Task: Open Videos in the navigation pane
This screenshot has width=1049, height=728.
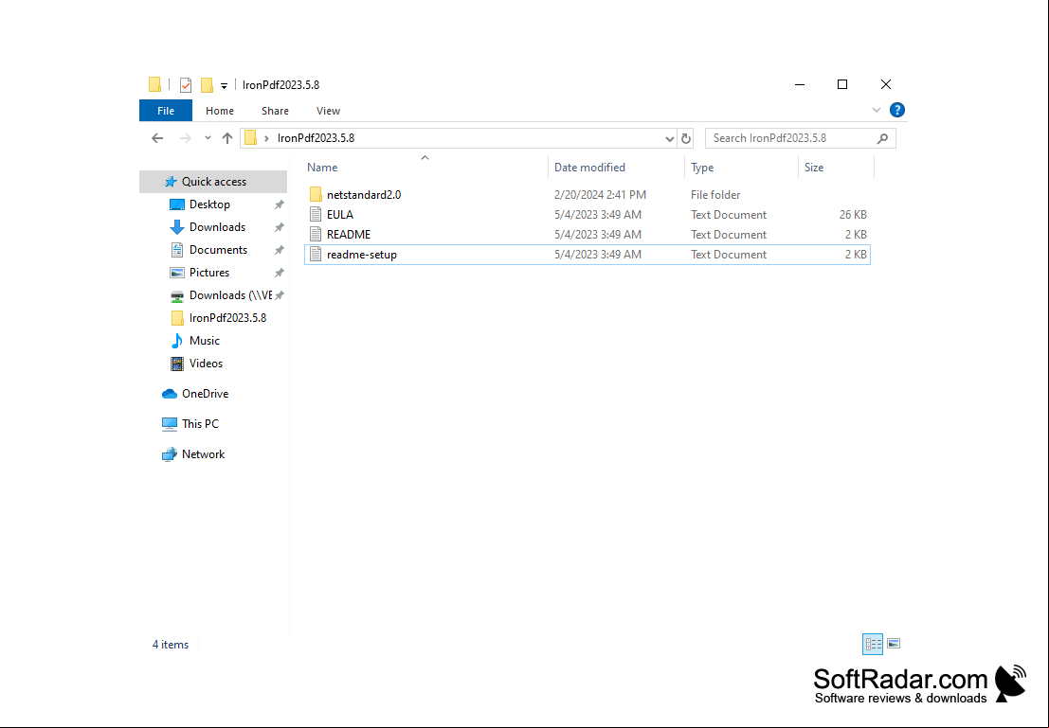Action: click(206, 364)
